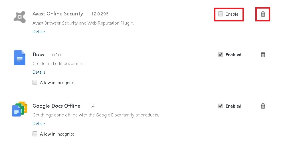The image size is (281, 145).
Task: View Details of Google Docs Offline
Action: [x=39, y=124]
